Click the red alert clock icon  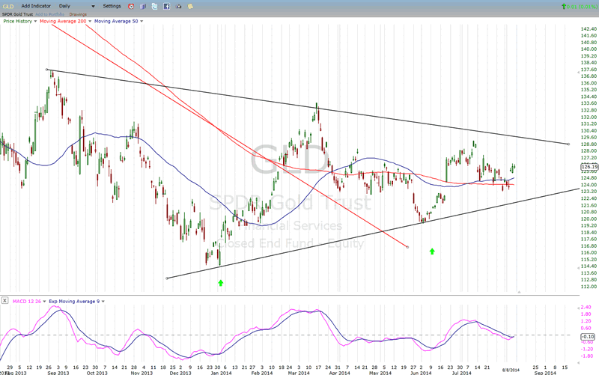[133, 6]
